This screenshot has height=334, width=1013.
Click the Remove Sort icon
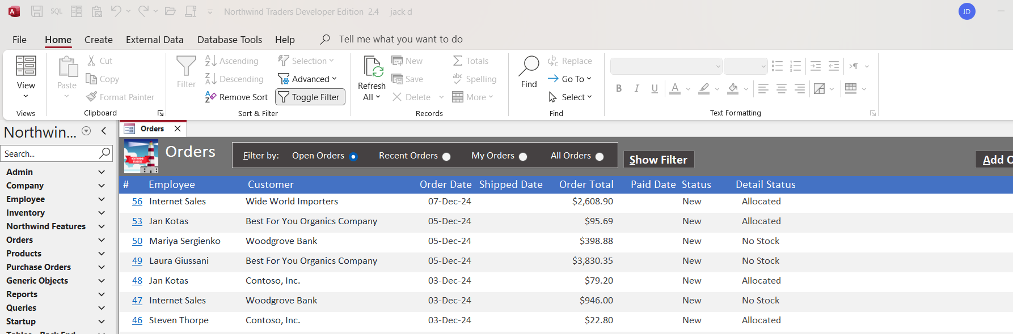(x=210, y=97)
